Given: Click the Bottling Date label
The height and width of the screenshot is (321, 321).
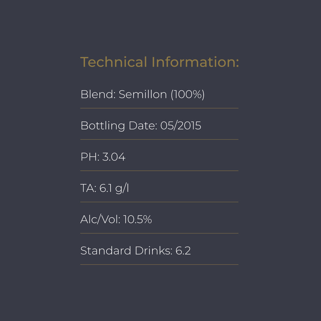Looking at the screenshot, I should [x=118, y=126].
